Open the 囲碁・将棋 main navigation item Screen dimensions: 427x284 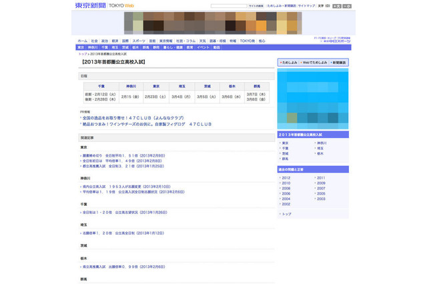pyautogui.click(x=218, y=41)
